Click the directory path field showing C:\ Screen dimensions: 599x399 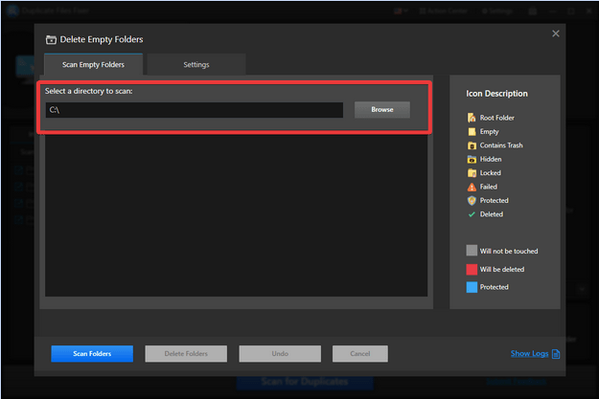pyautogui.click(x=194, y=110)
